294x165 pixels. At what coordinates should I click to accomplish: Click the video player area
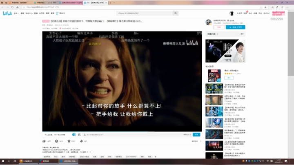(122, 81)
